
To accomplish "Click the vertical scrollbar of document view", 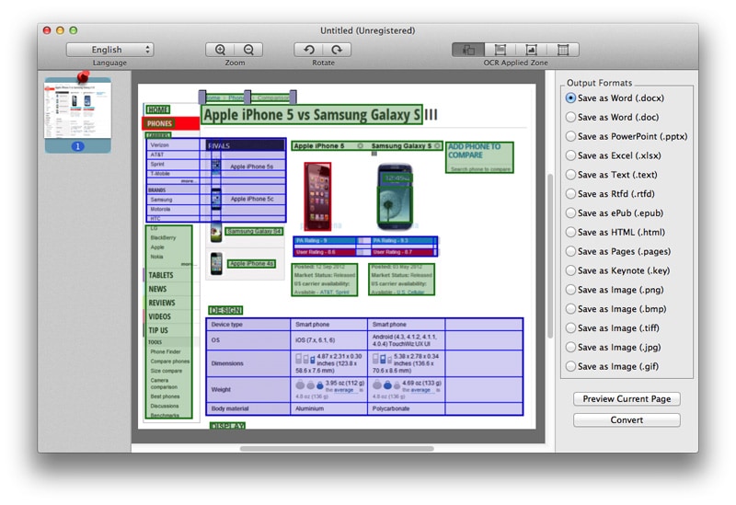I will coord(550,256).
